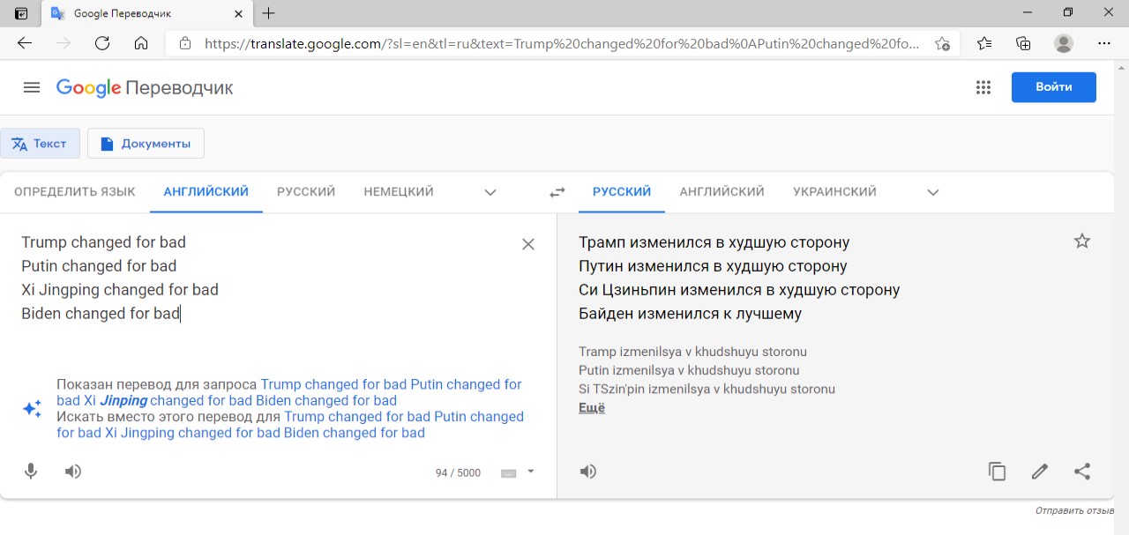Expand the target language list chevron
1129x535 pixels.
pos(933,192)
